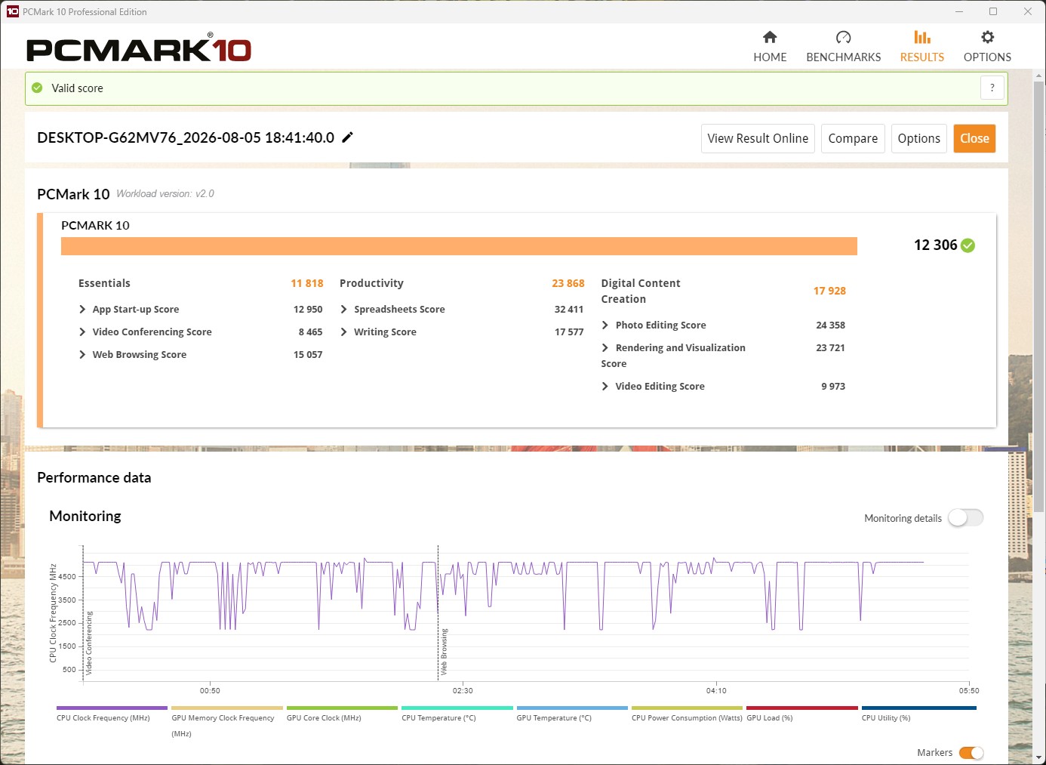This screenshot has height=765, width=1046.
Task: Expand Spreadsheets Score details
Action: 344,309
